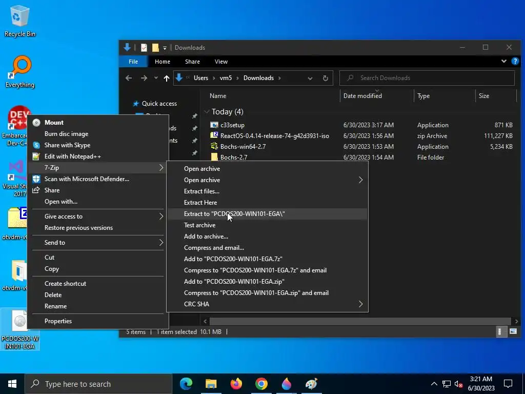Image resolution: width=525 pixels, height=394 pixels.
Task: Open Quick access in navigation pane
Action: [x=159, y=104]
